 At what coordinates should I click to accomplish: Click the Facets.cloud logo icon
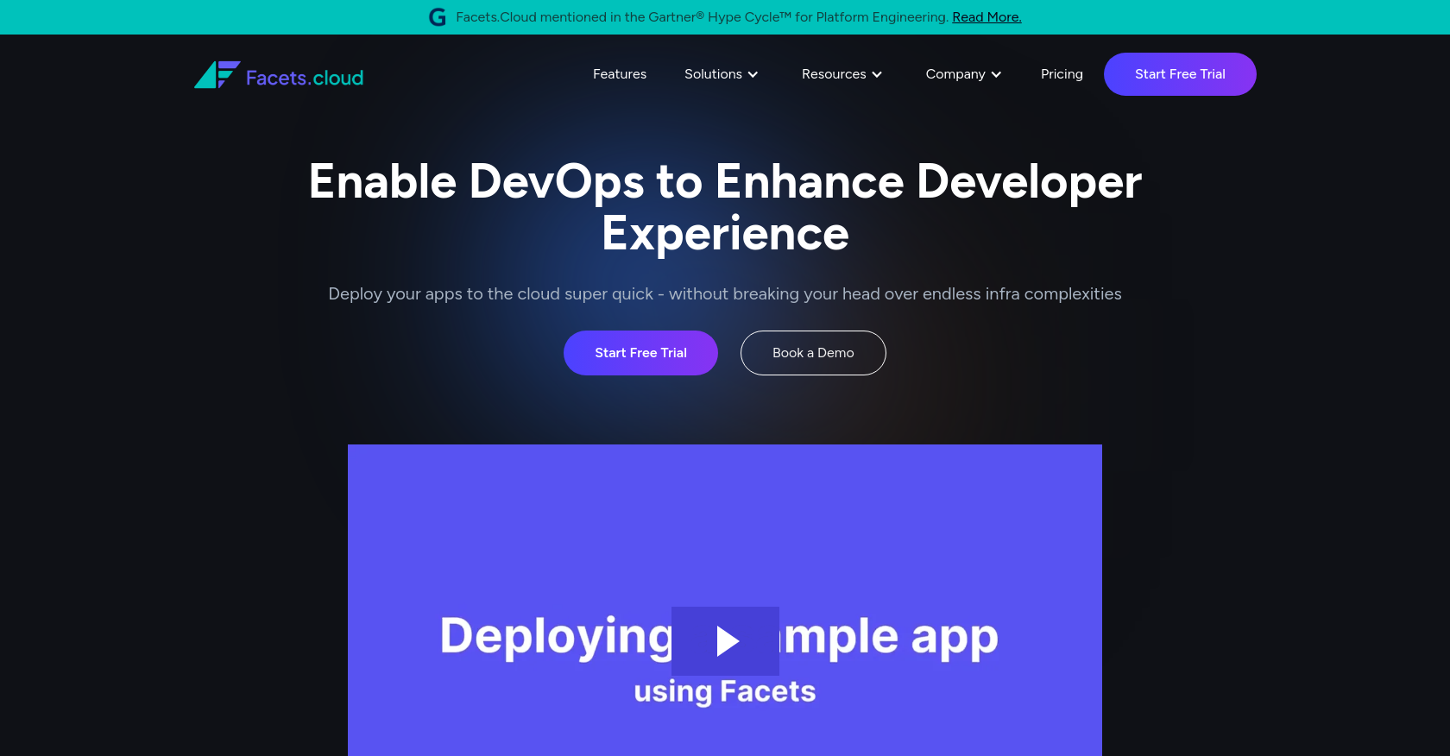217,75
